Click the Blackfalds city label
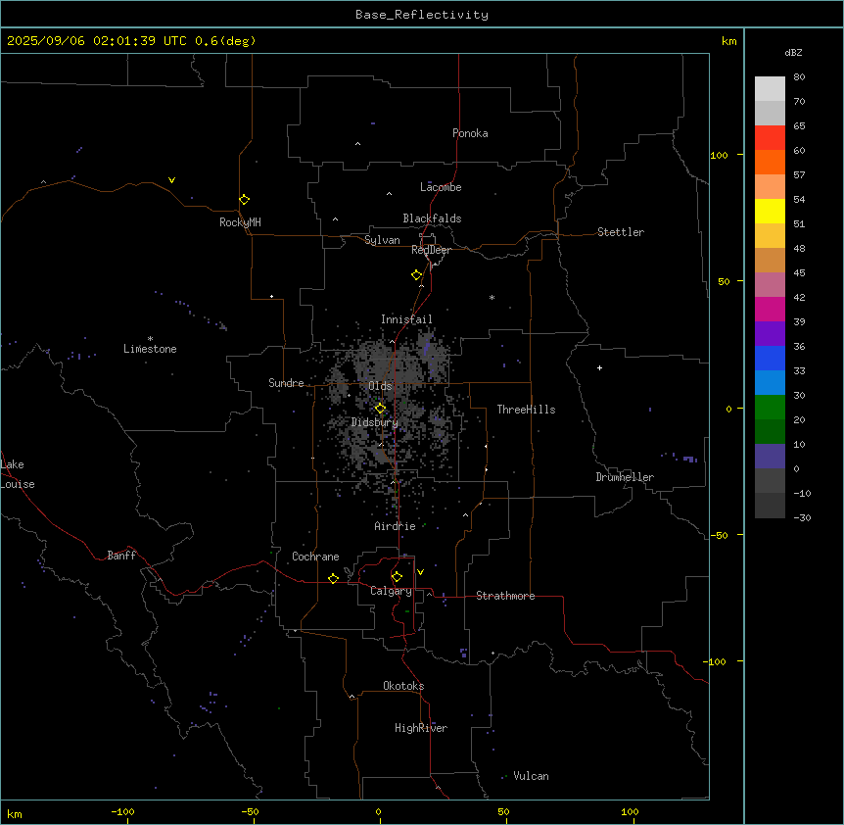The height and width of the screenshot is (825, 844). 432,218
